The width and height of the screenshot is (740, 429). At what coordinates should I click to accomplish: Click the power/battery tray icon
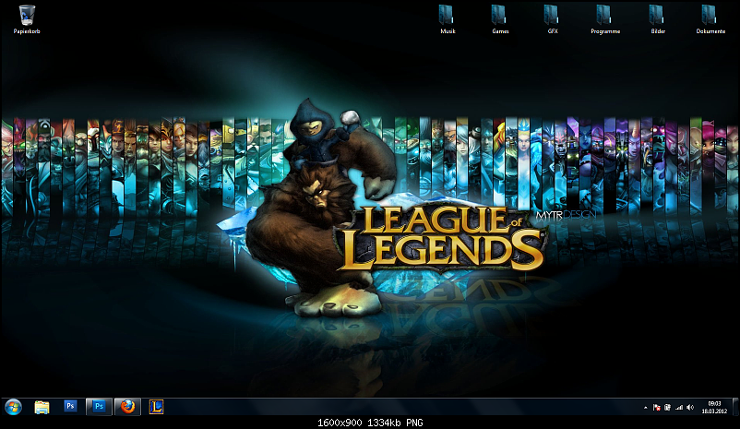(667, 407)
